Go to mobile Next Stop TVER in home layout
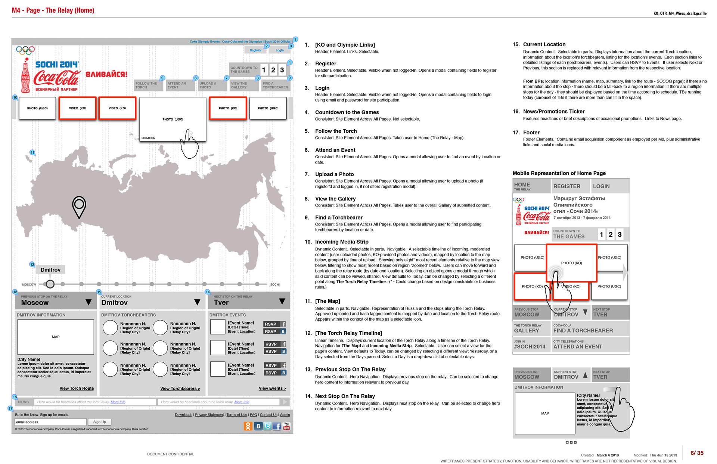The height and width of the screenshot is (464, 717). click(611, 312)
